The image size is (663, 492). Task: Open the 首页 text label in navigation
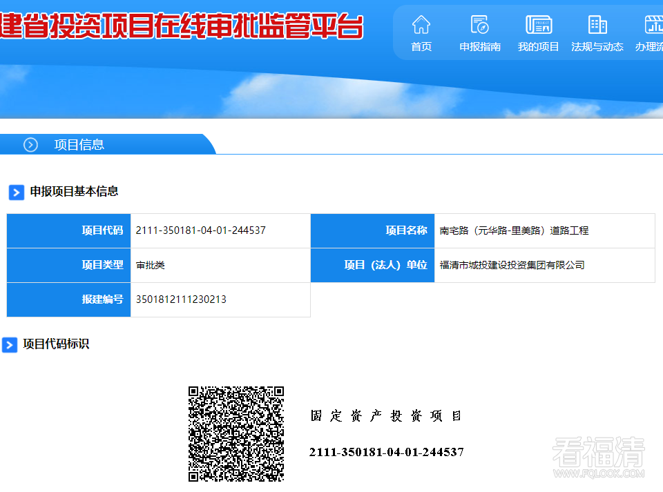[421, 47]
